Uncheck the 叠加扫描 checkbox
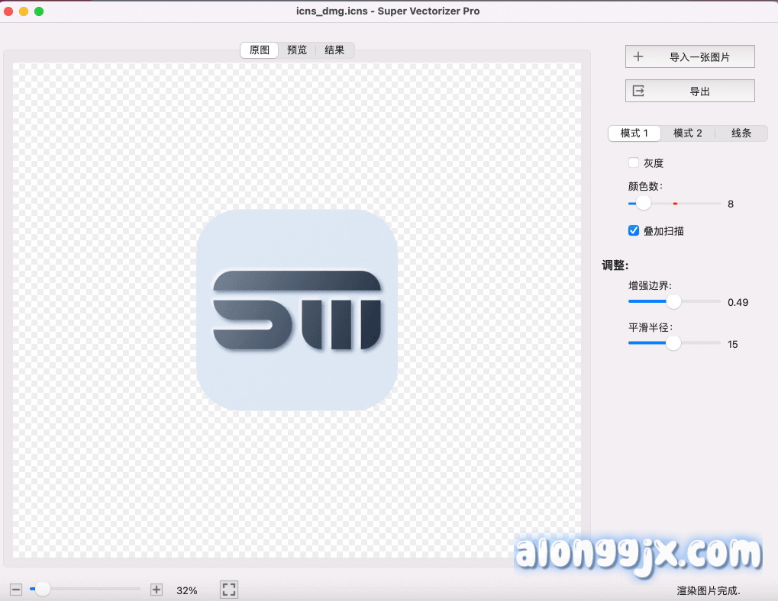The image size is (778, 601). [x=633, y=230]
